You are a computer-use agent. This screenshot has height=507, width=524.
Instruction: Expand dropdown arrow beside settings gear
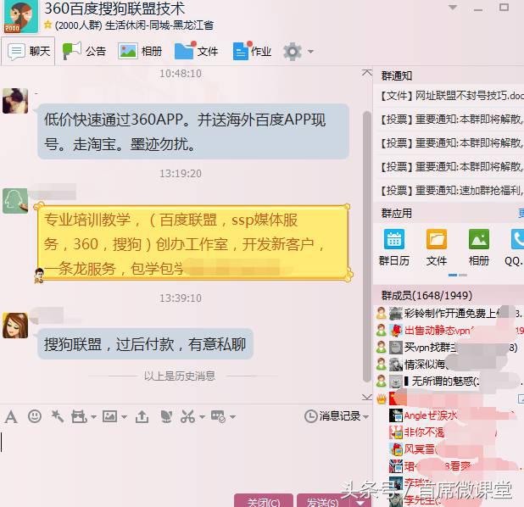[310, 52]
